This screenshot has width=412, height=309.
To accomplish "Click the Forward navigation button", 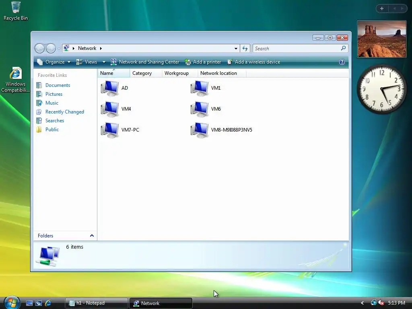I will tap(51, 48).
